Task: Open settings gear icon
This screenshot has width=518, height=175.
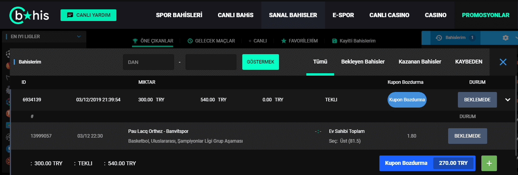Action: 505,38
